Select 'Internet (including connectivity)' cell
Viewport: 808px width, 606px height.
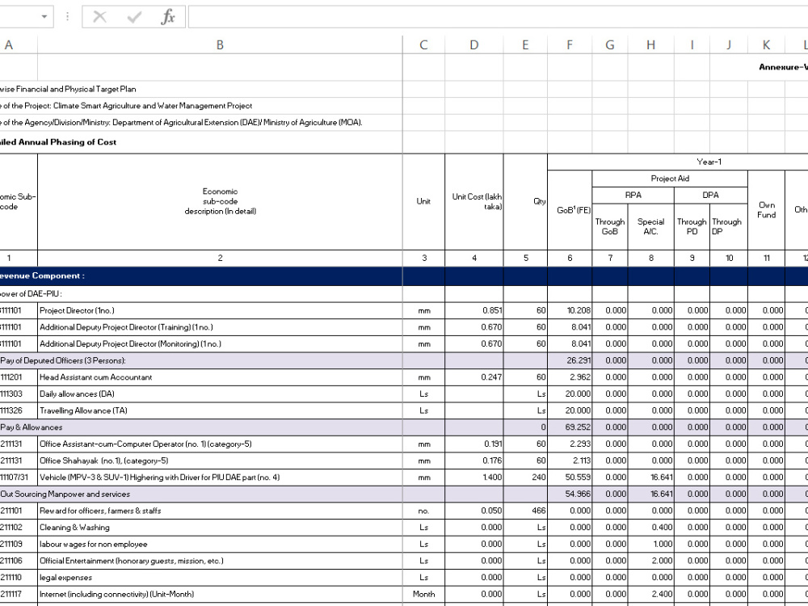(x=220, y=594)
